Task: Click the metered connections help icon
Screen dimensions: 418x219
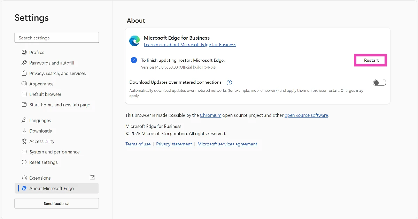Action: click(x=229, y=82)
